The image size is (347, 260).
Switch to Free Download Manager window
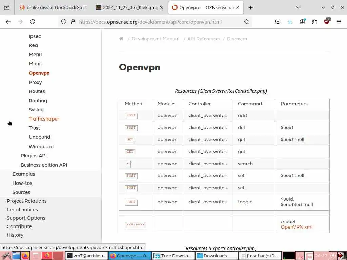click(173, 256)
